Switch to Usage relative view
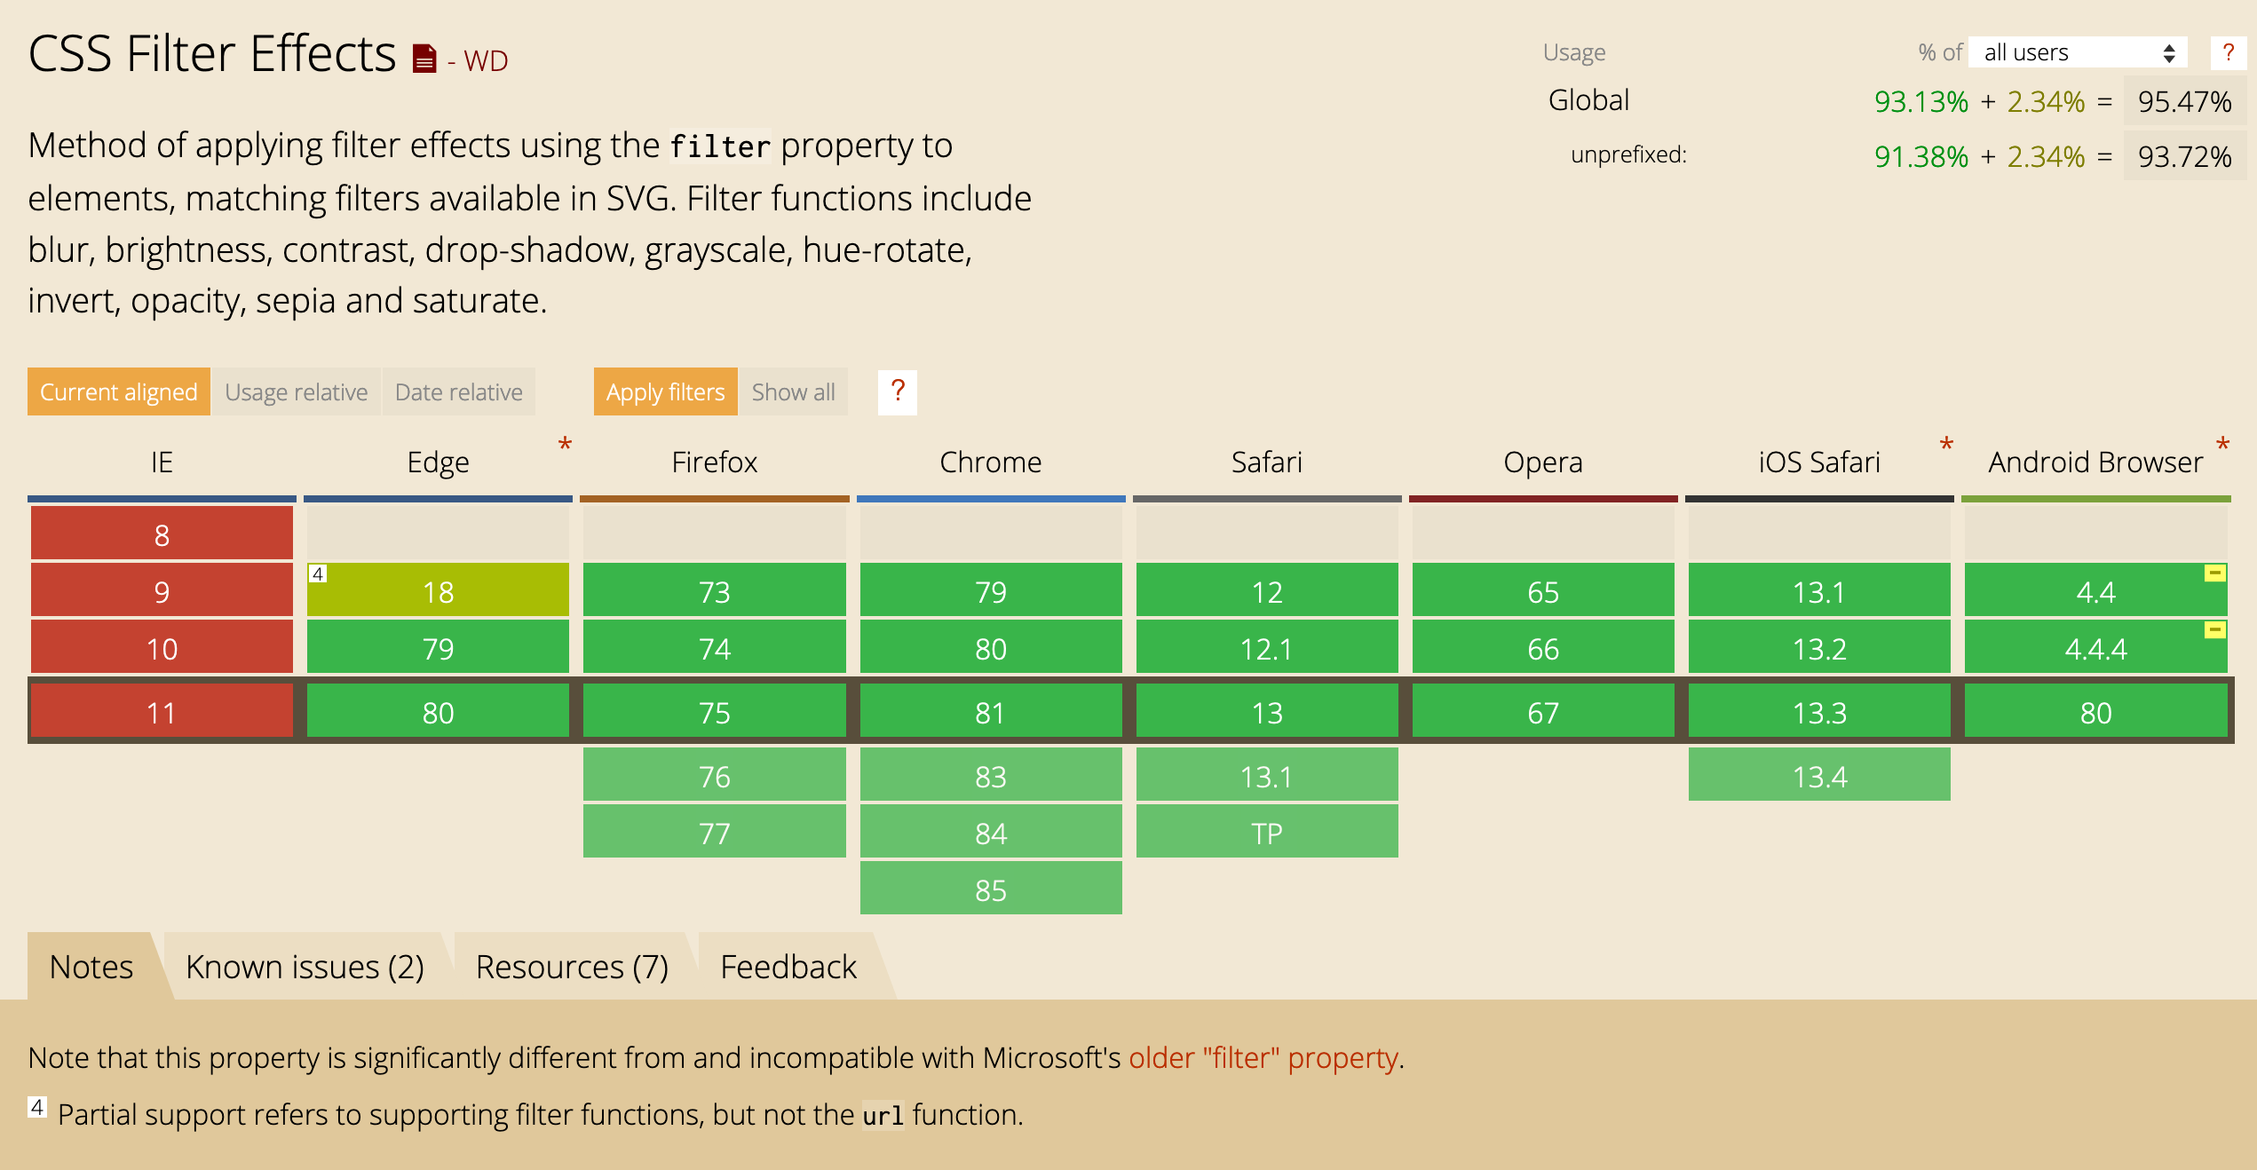 [296, 391]
